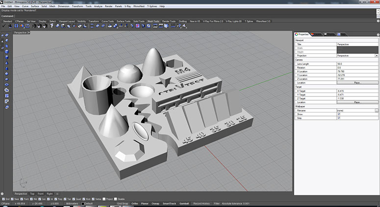
Task: Click the green checkmark mesh toolbar icon
Action: [4, 26]
